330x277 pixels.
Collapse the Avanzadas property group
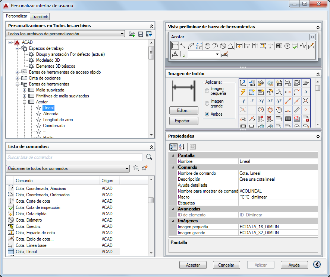pos(173,209)
